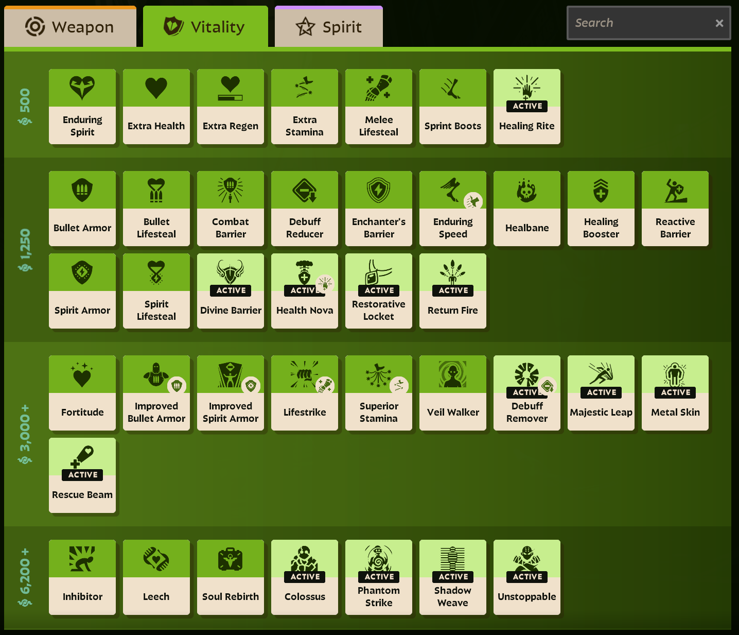The height and width of the screenshot is (635, 739).
Task: Choose the Veil Walker item icon
Action: 452,374
